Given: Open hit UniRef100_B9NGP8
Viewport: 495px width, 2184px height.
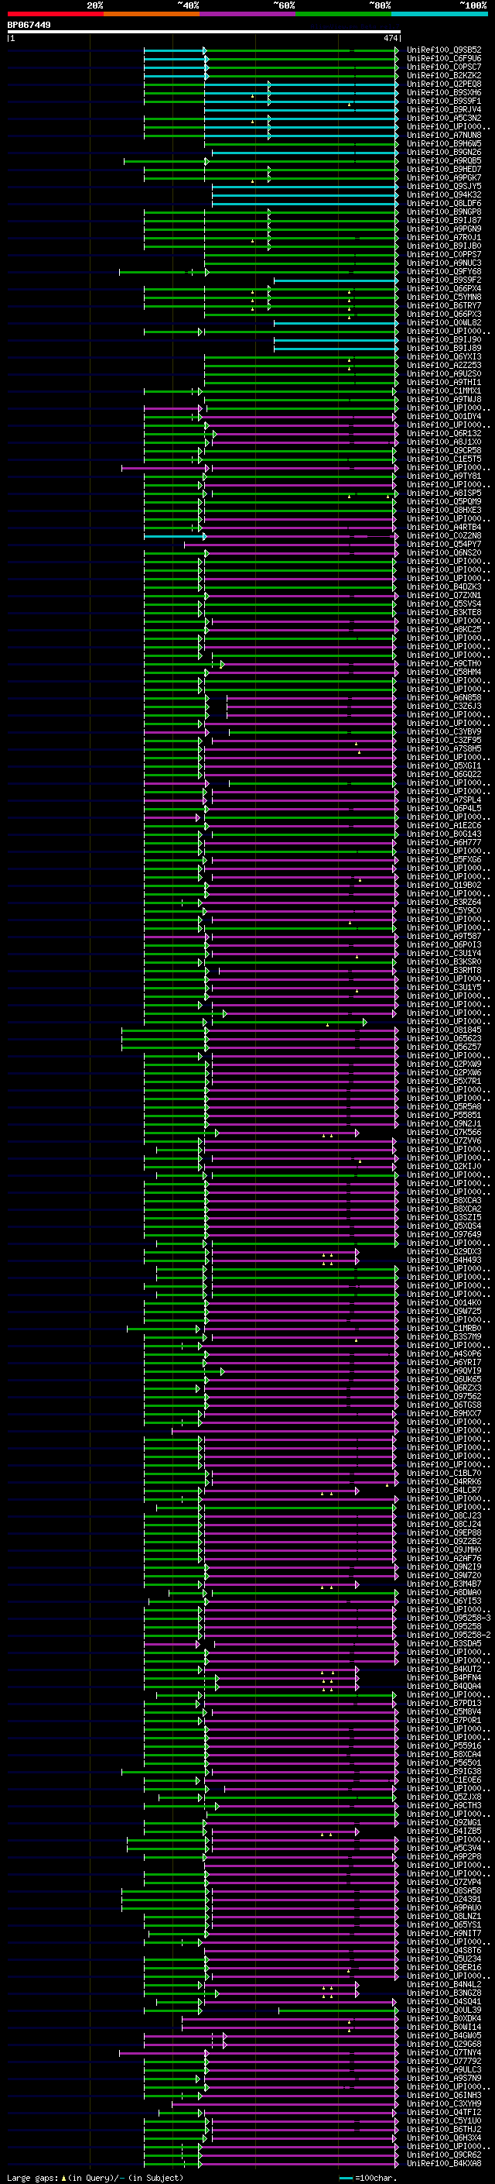Looking at the screenshot, I should [x=444, y=212].
